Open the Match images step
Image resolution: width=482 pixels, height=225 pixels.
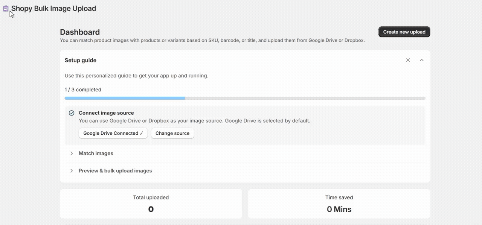pyautogui.click(x=96, y=154)
